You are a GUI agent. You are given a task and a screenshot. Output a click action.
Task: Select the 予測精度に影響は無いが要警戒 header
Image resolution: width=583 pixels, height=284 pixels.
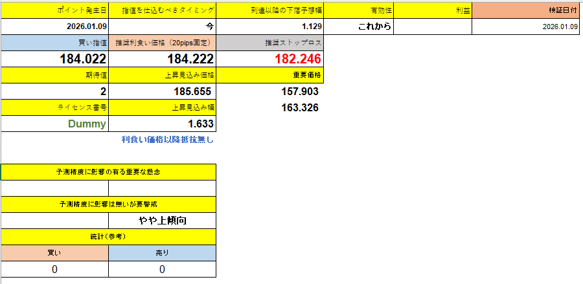tap(109, 204)
